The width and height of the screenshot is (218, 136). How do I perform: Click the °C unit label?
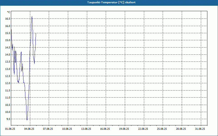pyautogui.click(x=9, y=12)
